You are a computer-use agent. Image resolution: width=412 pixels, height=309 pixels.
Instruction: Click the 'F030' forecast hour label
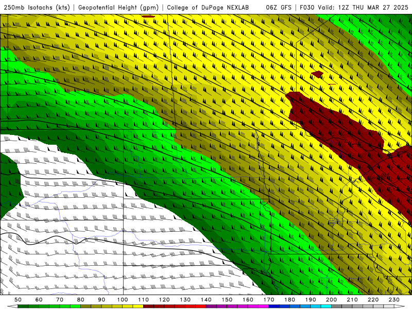[307, 8]
